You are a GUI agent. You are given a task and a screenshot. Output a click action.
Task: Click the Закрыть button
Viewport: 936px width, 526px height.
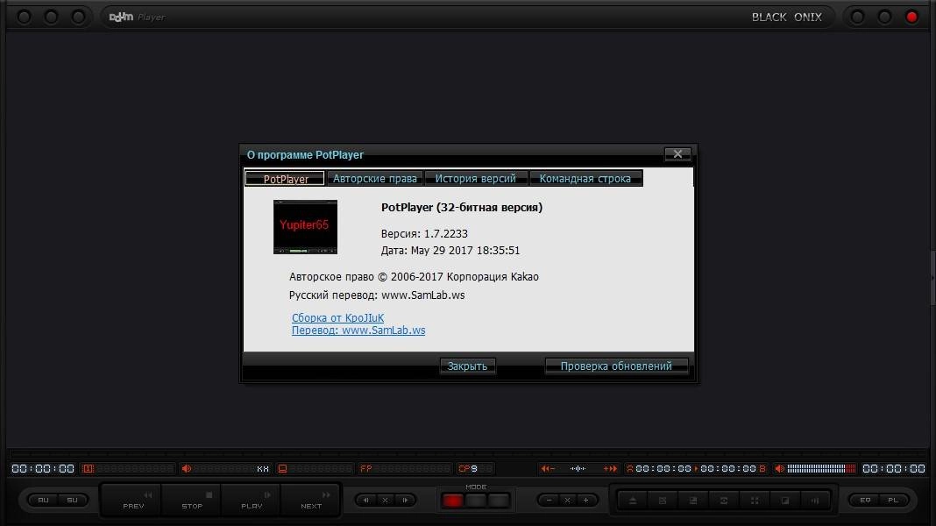(467, 366)
